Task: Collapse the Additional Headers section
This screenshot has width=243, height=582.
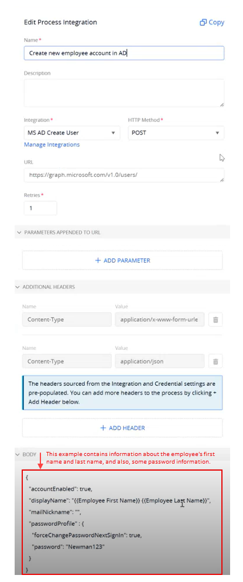Action: (19, 287)
